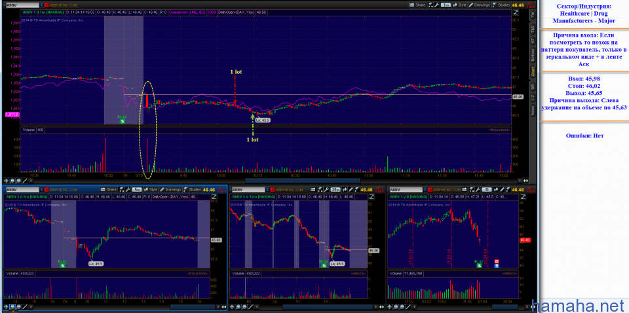The width and height of the screenshot is (629, 313).
Task: Click maximize-chart icon in daily panel header
Action: 523,197
